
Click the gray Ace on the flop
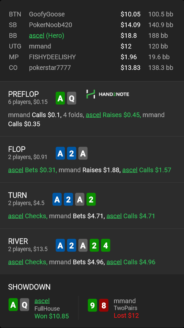(83, 153)
